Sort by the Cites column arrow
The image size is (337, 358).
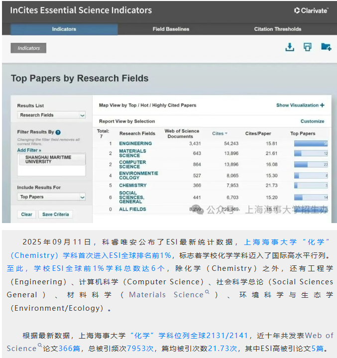click(x=226, y=133)
